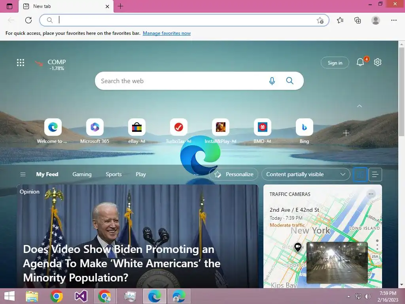Close the New tab tab
The width and height of the screenshot is (405, 304).
[x=108, y=6]
